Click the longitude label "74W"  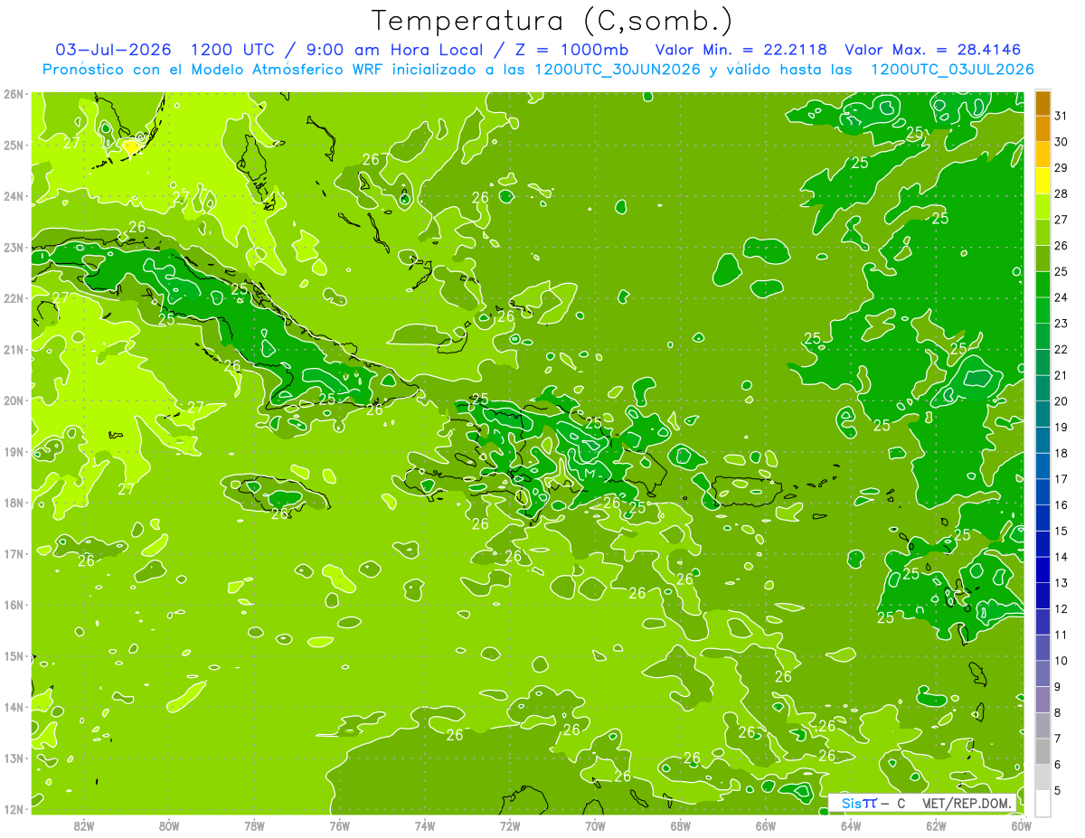click(424, 825)
